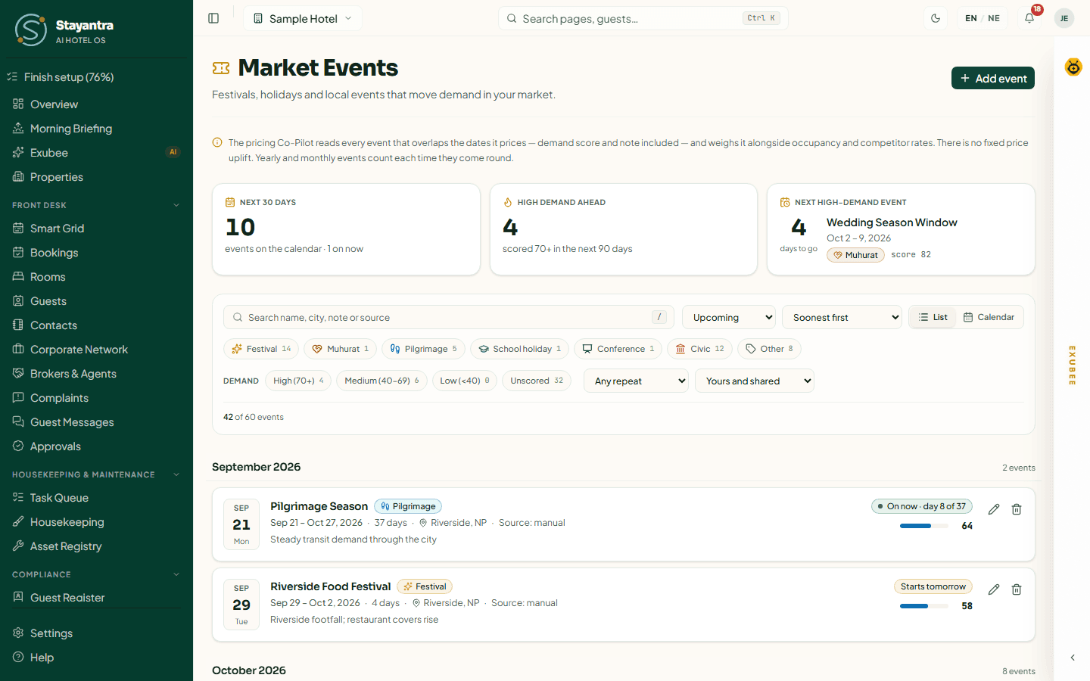
Task: Filter events by Festival category
Action: click(x=261, y=349)
